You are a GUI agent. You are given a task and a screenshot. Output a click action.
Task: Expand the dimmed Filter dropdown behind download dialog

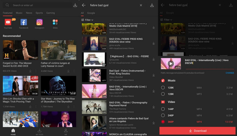pos(166,20)
